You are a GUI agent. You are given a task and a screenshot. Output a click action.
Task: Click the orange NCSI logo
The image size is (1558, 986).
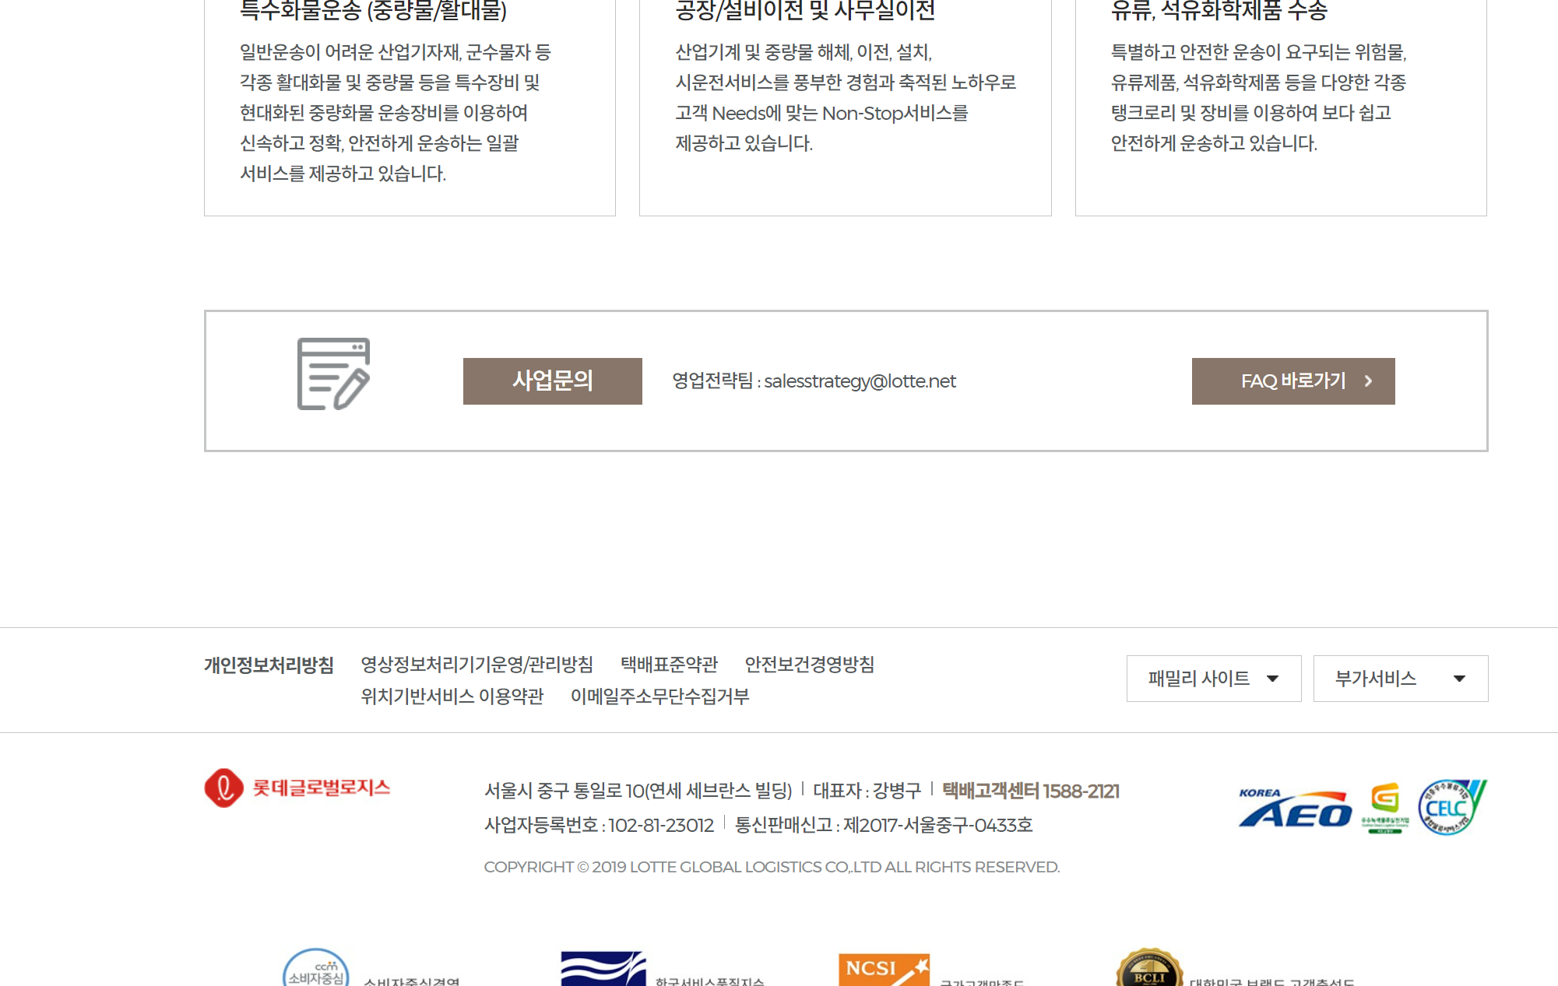point(884,970)
